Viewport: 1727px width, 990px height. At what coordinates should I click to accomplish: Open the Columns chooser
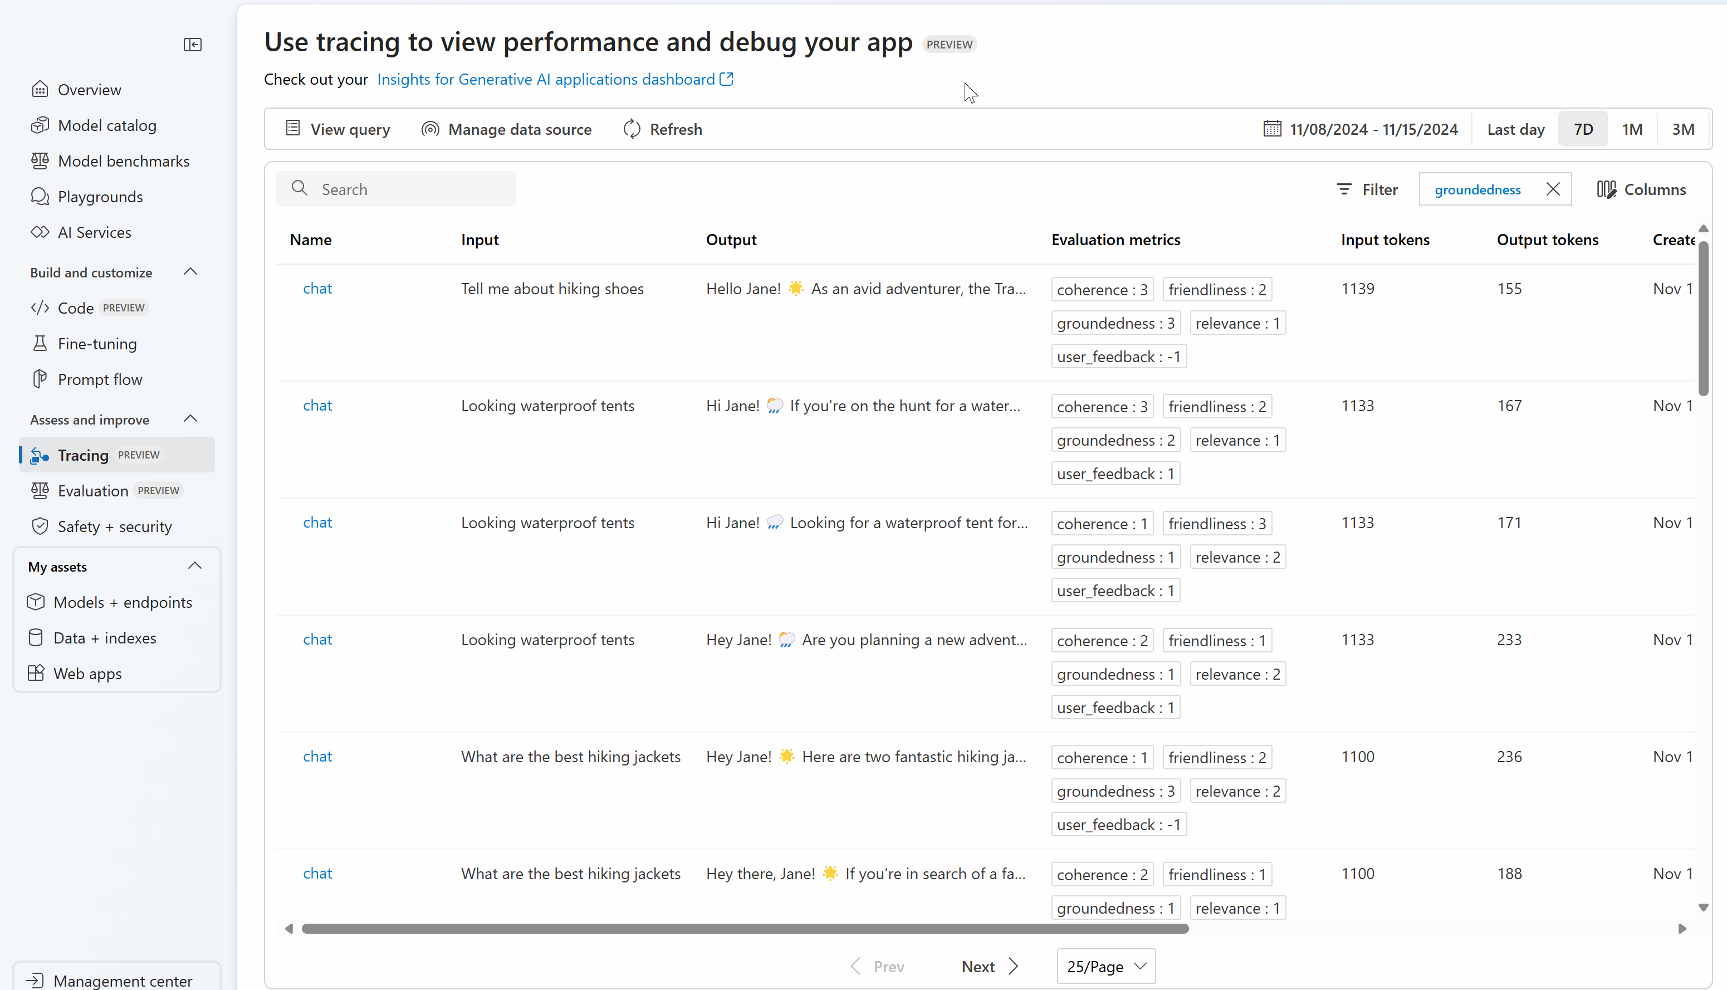tap(1641, 189)
